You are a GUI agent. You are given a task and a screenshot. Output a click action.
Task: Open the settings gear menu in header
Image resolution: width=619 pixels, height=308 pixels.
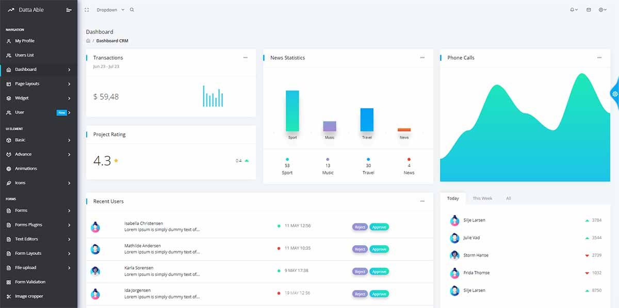(601, 10)
